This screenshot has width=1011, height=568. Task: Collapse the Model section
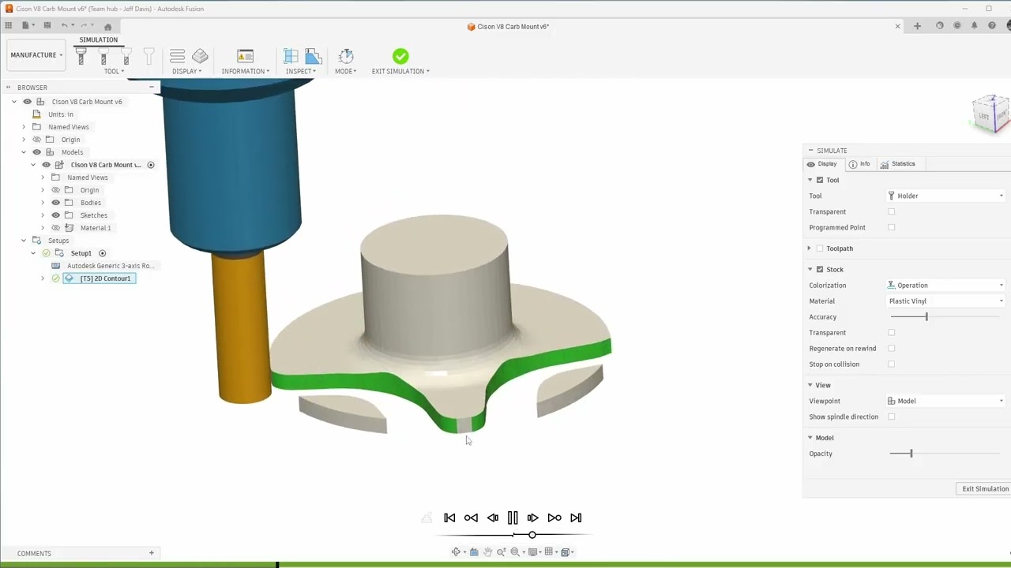point(810,438)
